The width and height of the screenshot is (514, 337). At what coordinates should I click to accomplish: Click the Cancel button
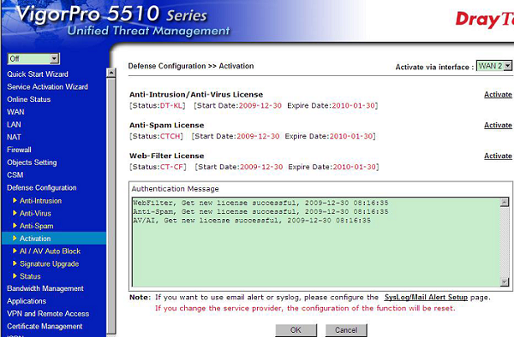point(346,330)
